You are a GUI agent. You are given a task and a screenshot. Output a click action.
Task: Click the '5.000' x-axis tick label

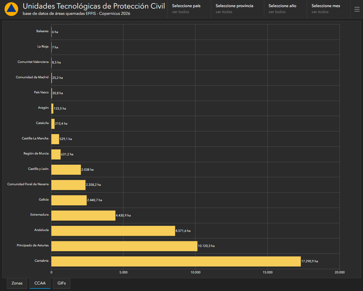(123, 272)
